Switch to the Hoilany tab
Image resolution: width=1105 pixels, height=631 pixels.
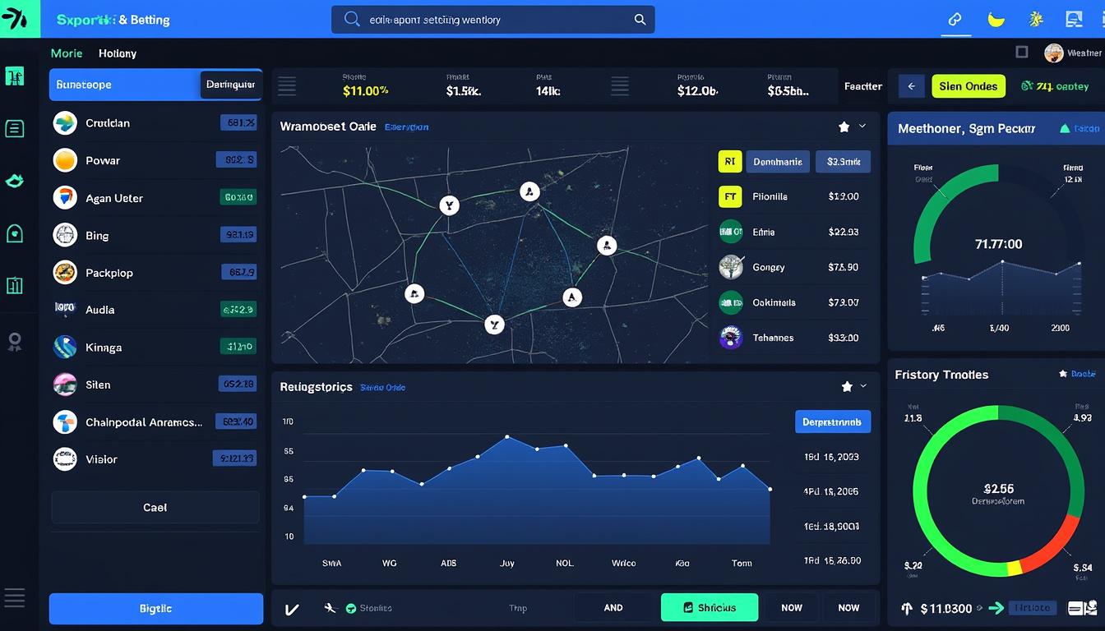pos(118,53)
